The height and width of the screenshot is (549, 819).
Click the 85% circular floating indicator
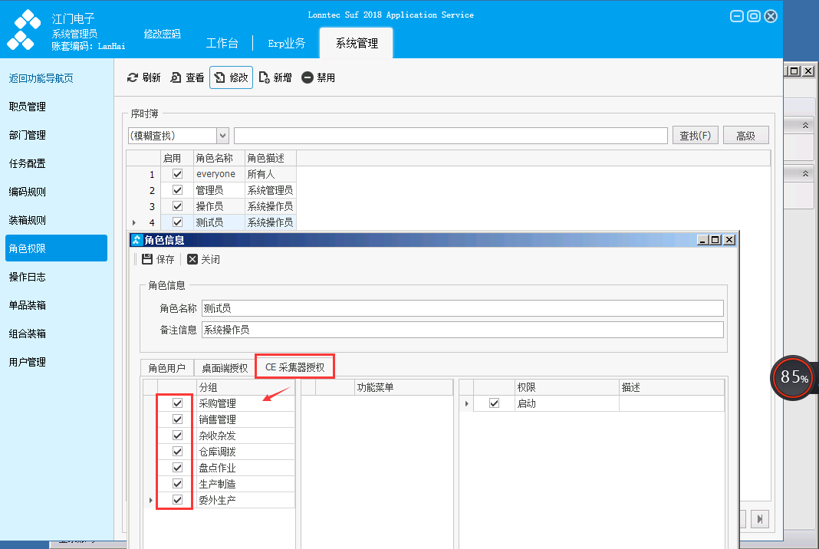tap(794, 377)
